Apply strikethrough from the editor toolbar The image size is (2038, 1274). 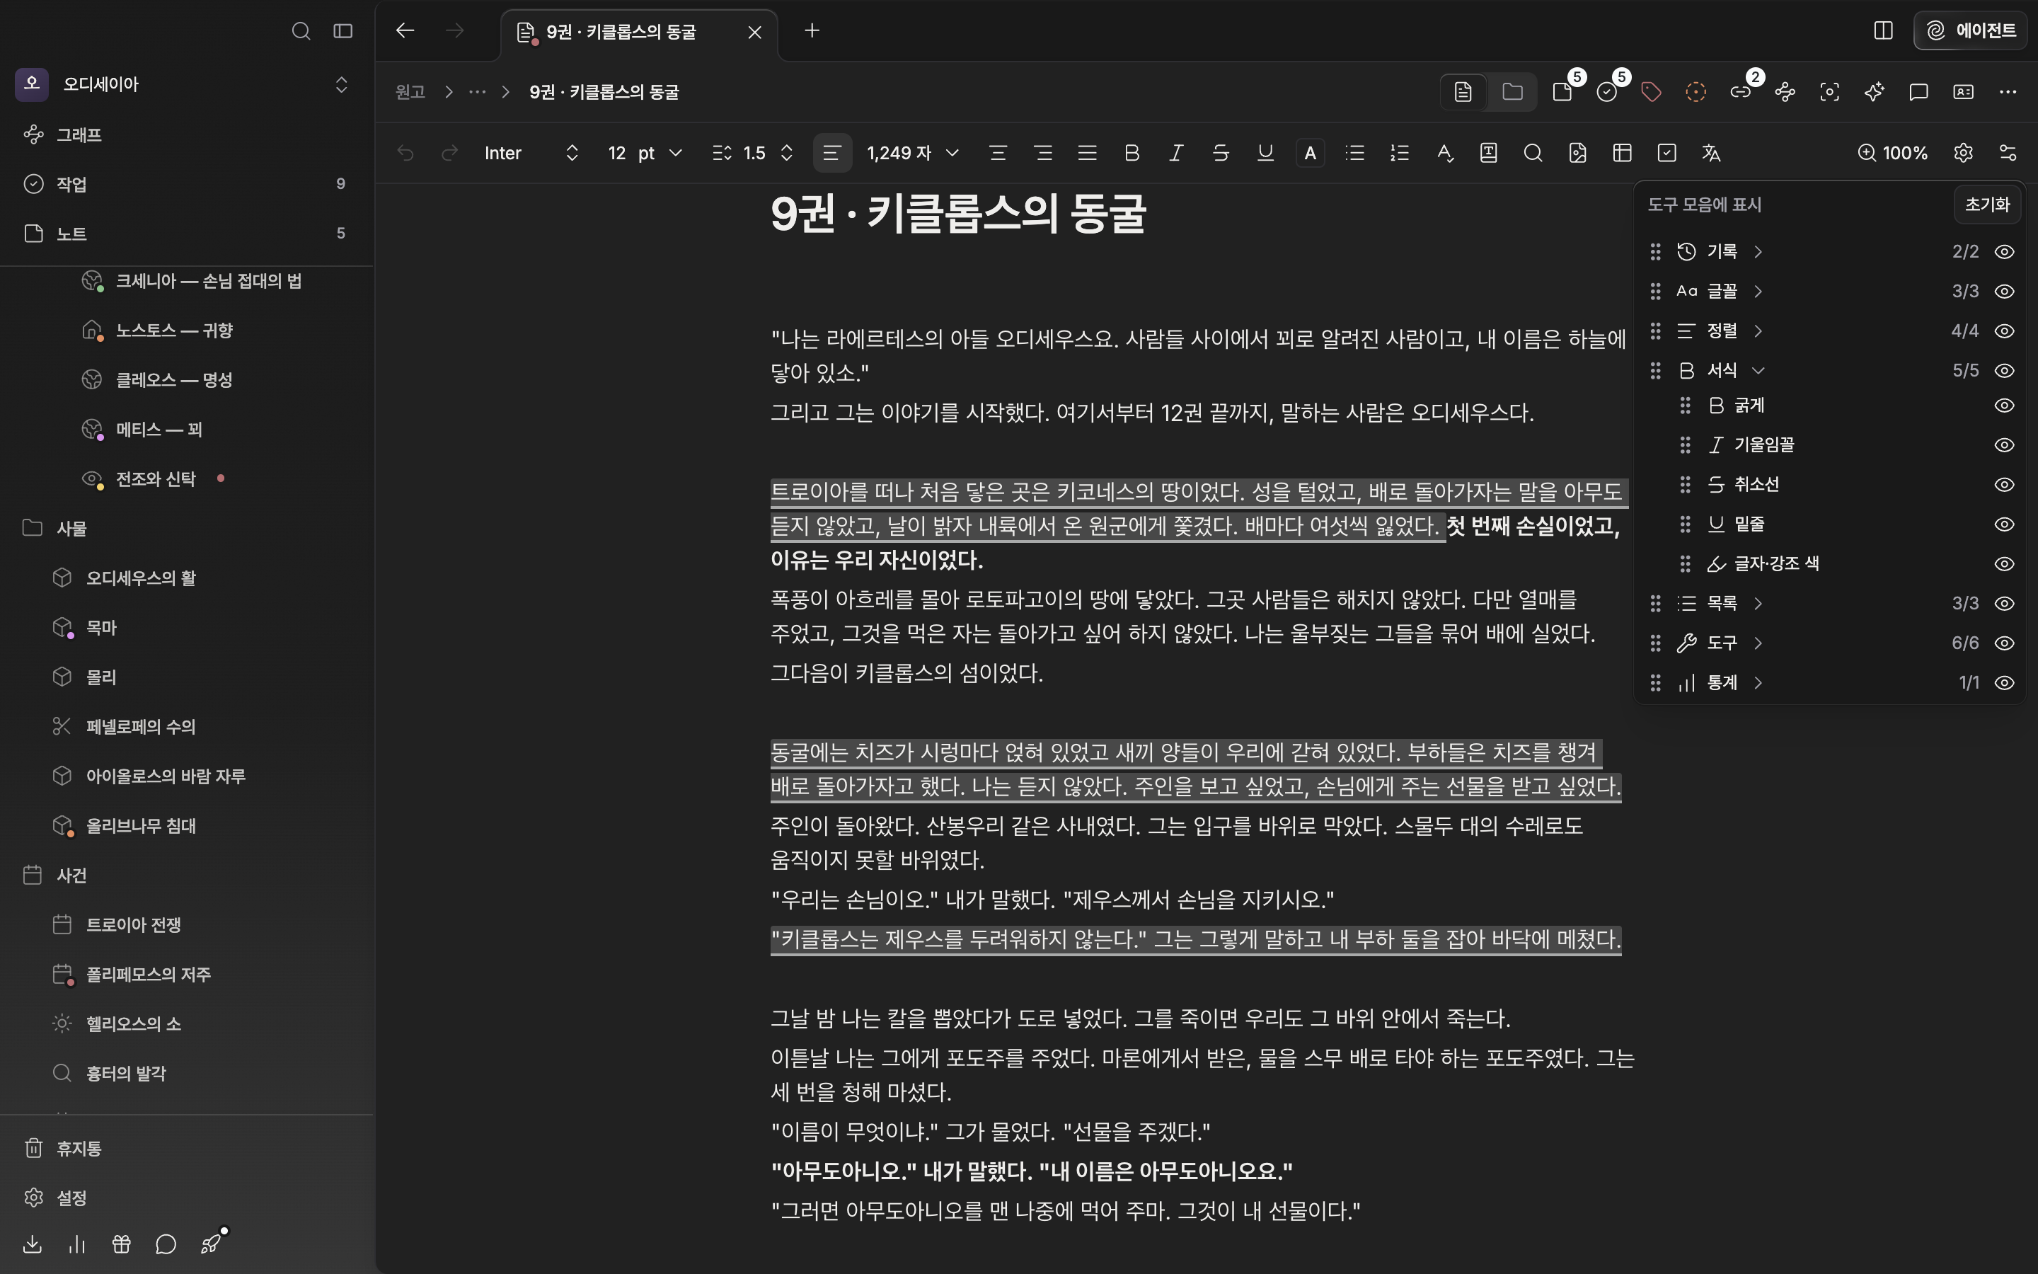1220,154
